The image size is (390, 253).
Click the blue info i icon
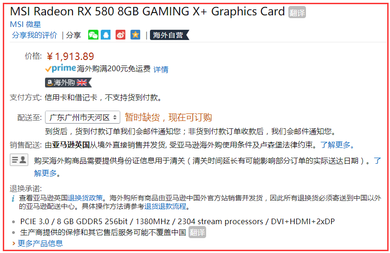pyautogui.click(x=13, y=199)
